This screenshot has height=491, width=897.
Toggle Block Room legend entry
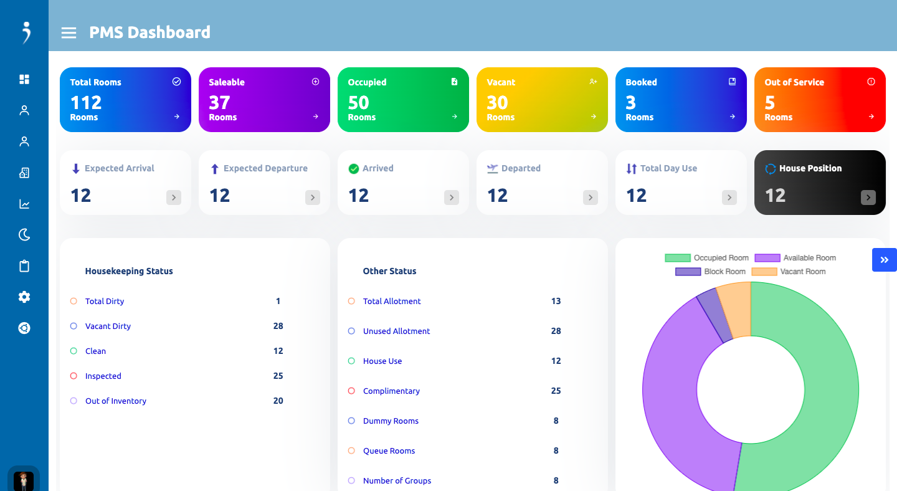(711, 272)
